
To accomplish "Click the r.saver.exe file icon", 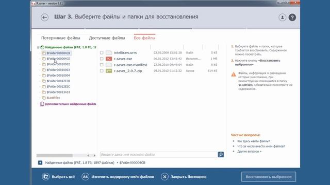I will click(x=109, y=59).
